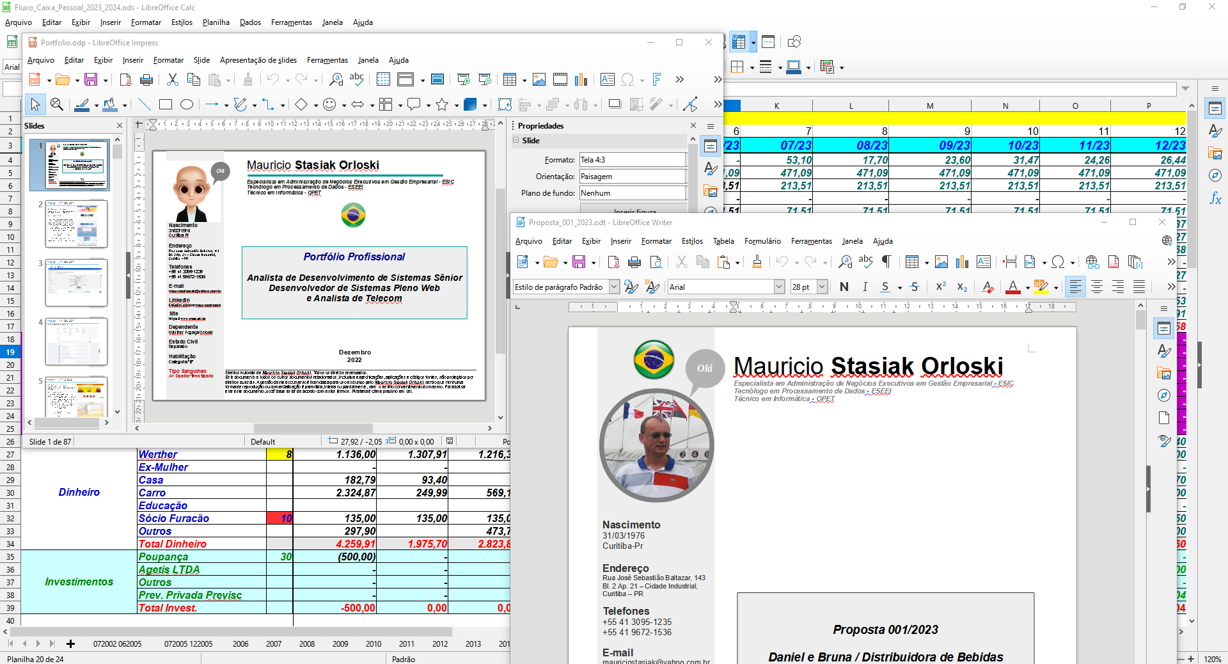1228x664 pixels.
Task: Open Tabela menu in Writer
Action: 723,241
